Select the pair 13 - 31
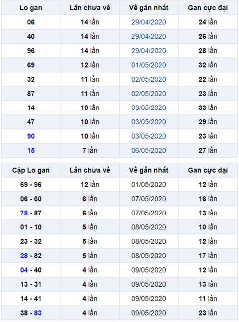 [31, 284]
